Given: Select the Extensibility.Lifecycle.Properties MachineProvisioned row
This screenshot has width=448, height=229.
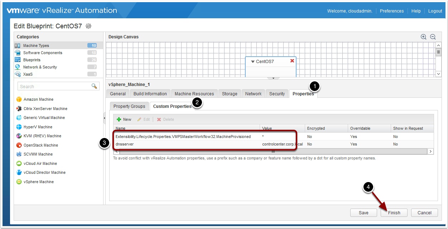Looking at the screenshot, I should coord(274,137).
